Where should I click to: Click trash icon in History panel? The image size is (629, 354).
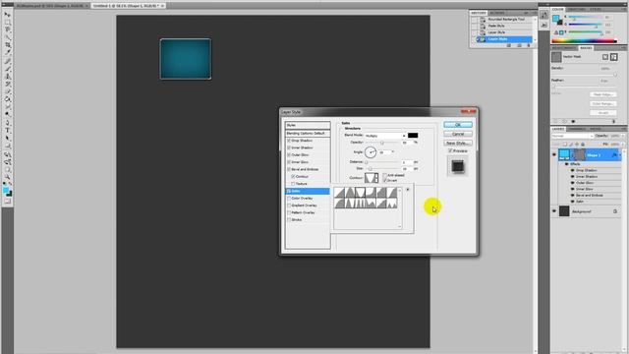tap(529, 45)
